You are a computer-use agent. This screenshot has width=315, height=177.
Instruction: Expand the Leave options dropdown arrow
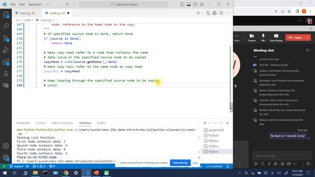[308, 37]
